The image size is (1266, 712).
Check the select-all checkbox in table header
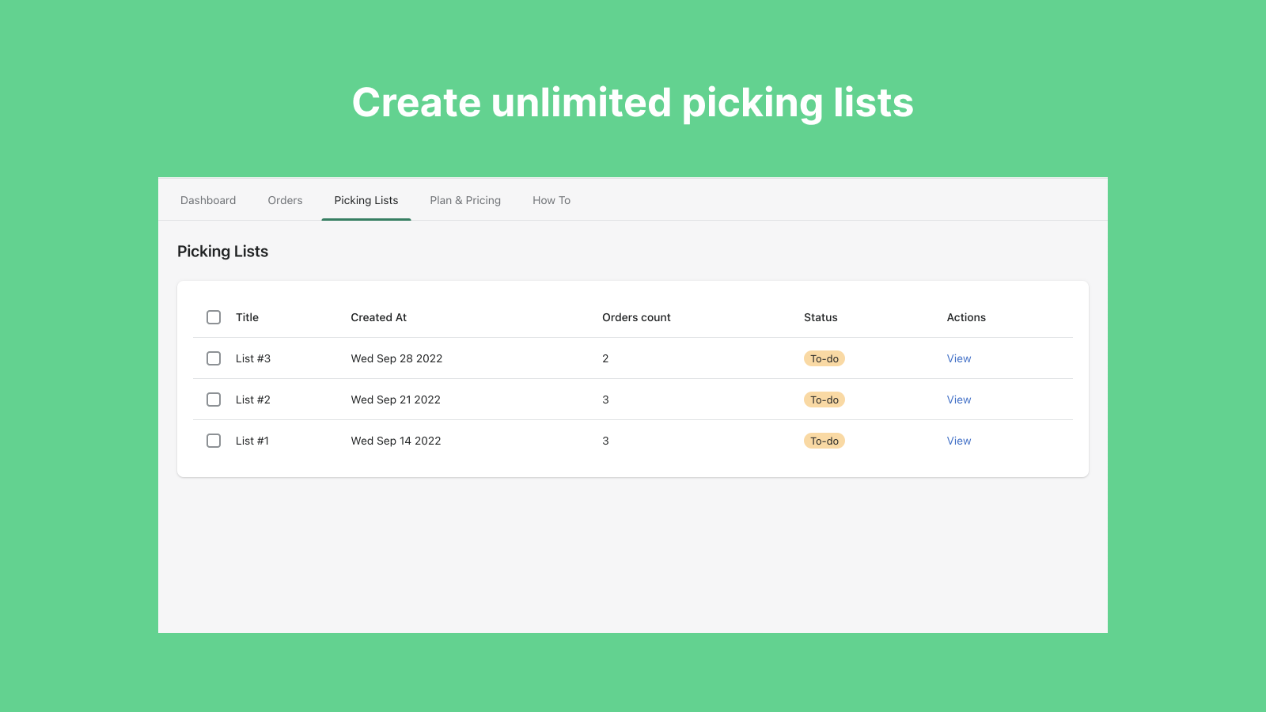point(213,317)
